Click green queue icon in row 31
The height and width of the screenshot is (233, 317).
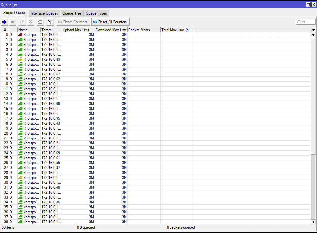pyautogui.click(x=20, y=187)
